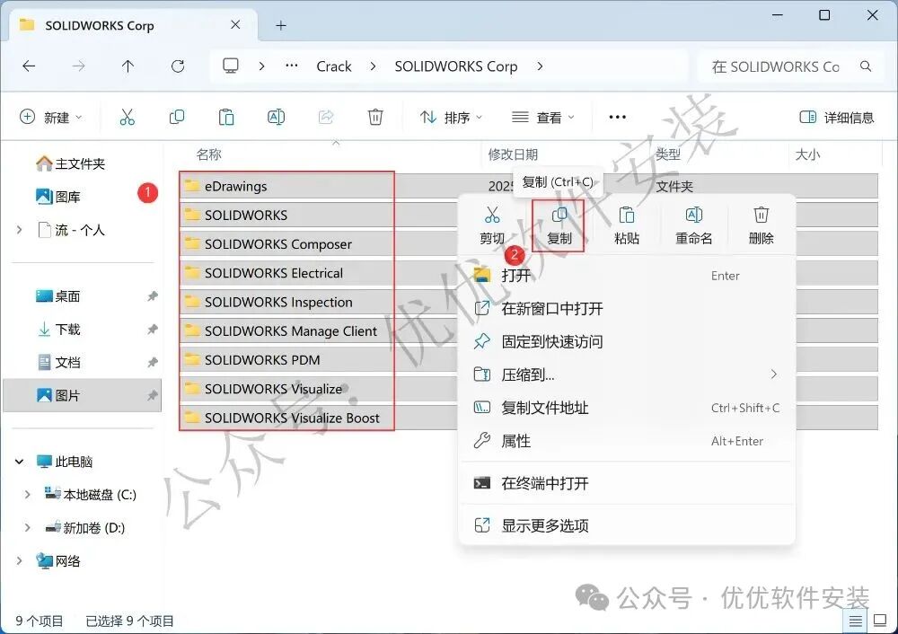Refresh the current folder
The height and width of the screenshot is (634, 898).
click(178, 66)
